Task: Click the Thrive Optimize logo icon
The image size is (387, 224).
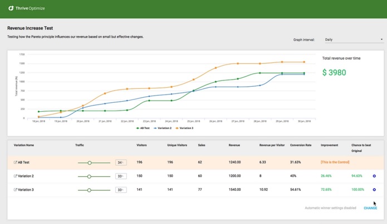Action: click(x=11, y=8)
